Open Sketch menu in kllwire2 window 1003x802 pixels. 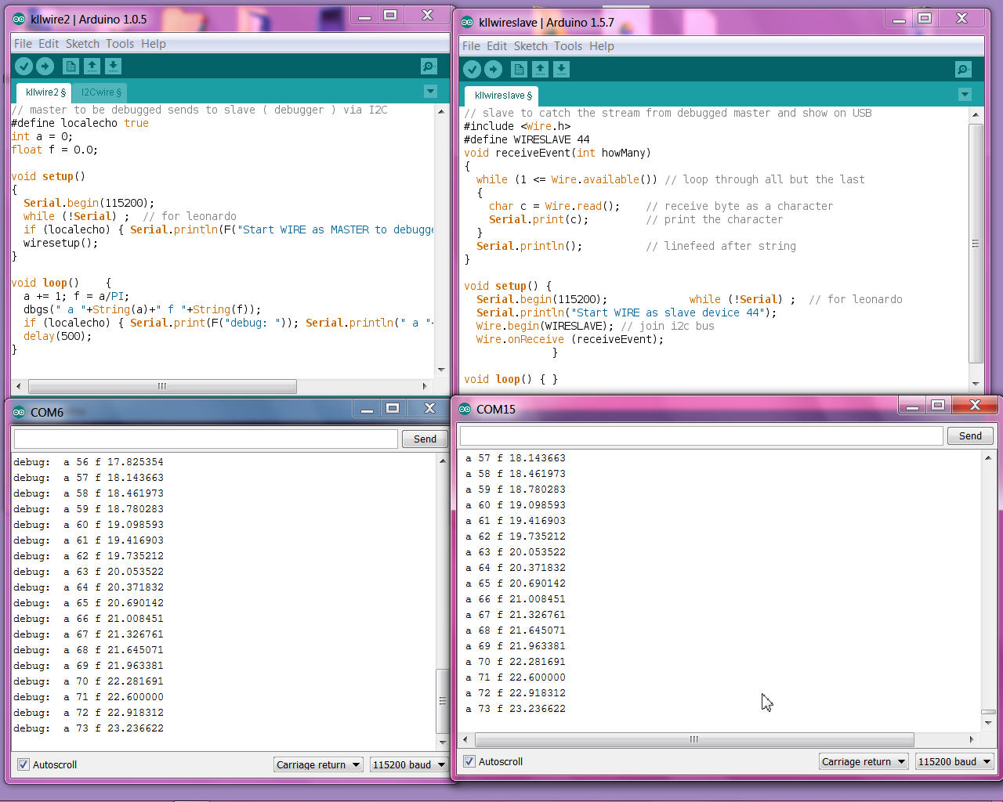[82, 44]
